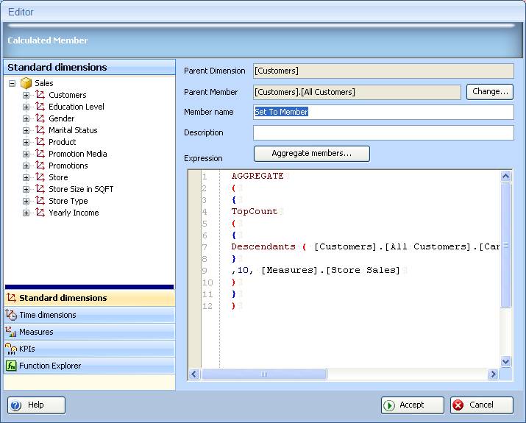Click the Measures chart icon

pos(11,332)
